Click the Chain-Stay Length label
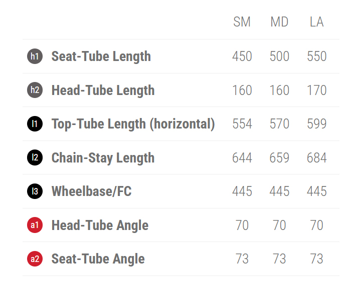Image resolution: width=352 pixels, height=288 pixels. (x=103, y=158)
